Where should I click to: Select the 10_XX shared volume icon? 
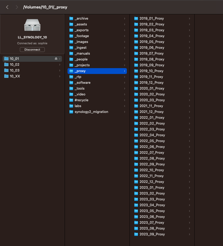[6, 76]
